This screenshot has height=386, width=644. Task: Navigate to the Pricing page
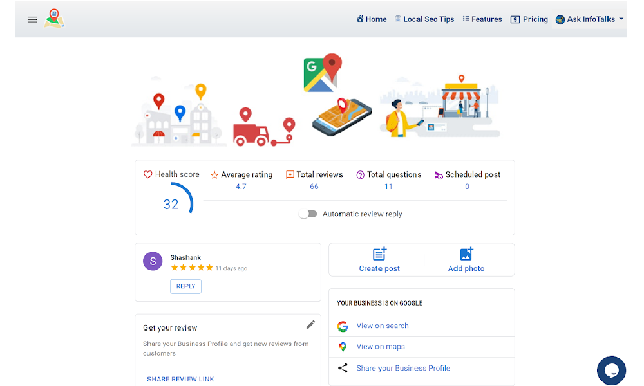(529, 19)
